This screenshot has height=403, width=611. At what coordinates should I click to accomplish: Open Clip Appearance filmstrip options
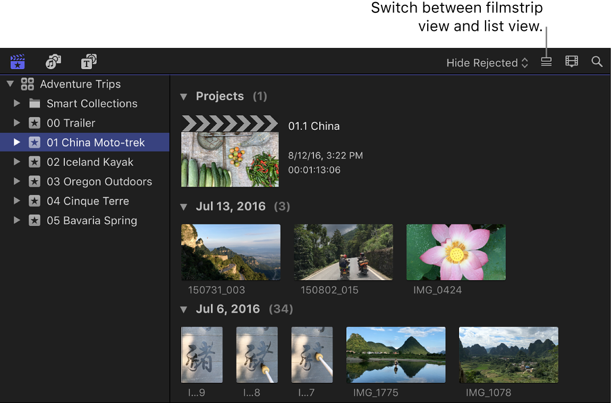point(571,62)
